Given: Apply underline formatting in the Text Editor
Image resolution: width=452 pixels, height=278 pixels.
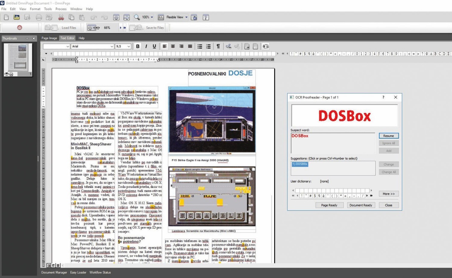Looking at the screenshot, I should [x=154, y=46].
